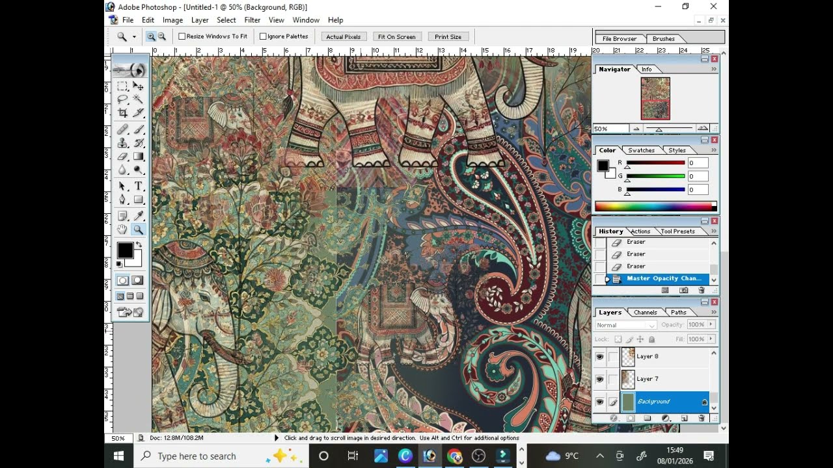Click the Actual Pixels button

(x=344, y=37)
